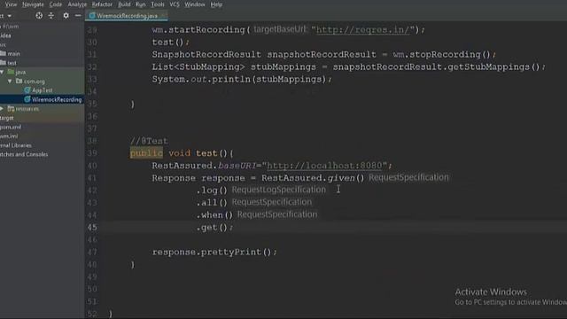
Task: Select the main folder in project tree
Action: tap(14, 54)
